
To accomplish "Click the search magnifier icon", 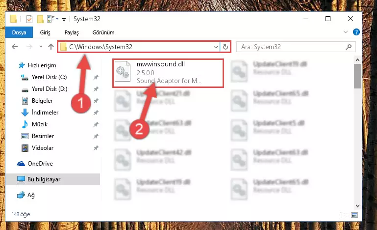I will click(x=349, y=47).
